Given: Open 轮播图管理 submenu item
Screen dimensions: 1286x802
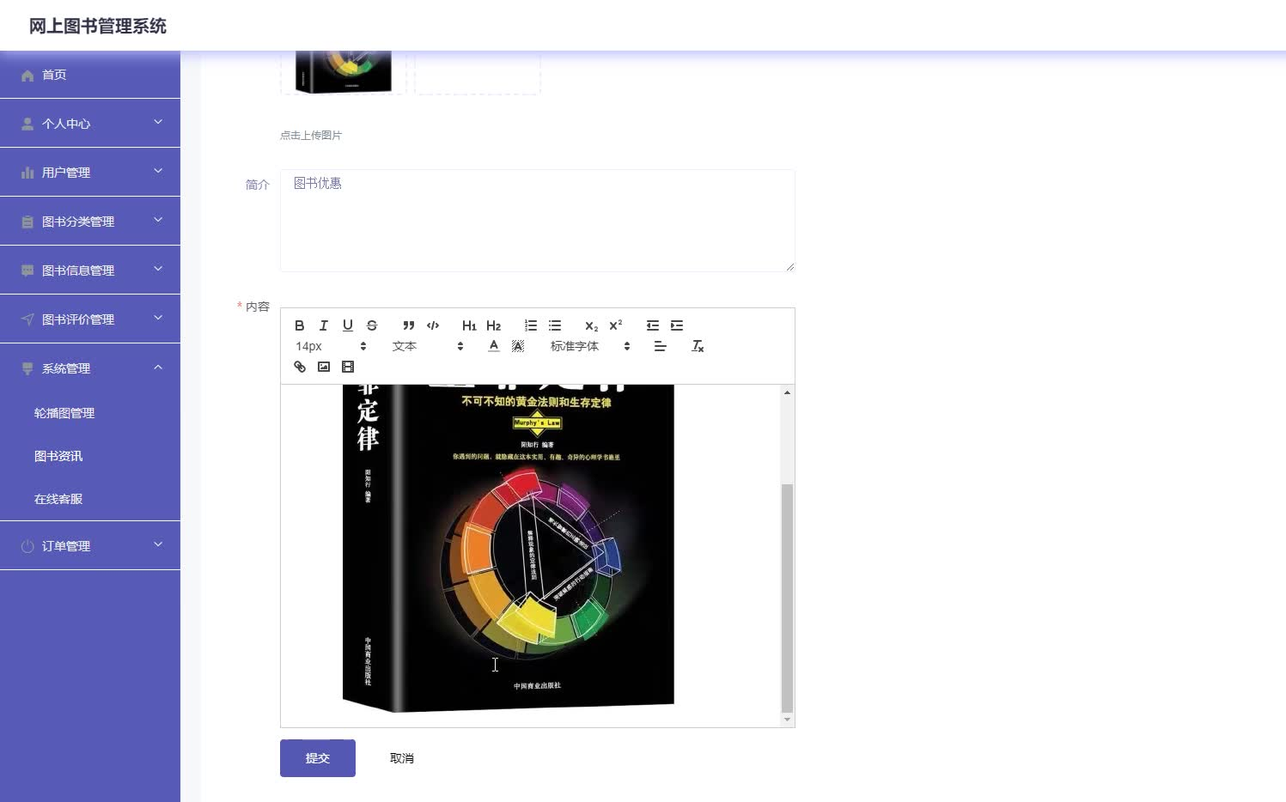Looking at the screenshot, I should click(x=90, y=413).
